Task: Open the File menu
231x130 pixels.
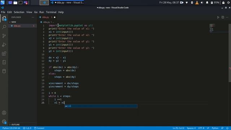Action: coord(3,12)
